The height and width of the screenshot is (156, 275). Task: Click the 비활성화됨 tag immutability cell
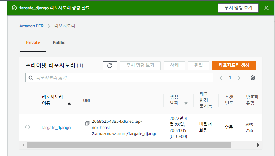click(x=206, y=128)
